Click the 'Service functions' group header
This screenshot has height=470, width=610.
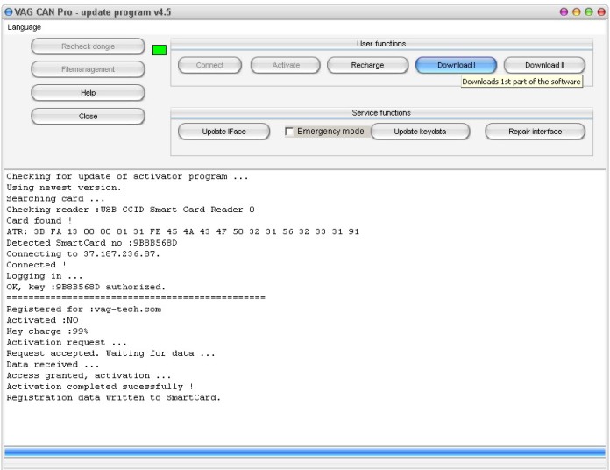pos(381,113)
